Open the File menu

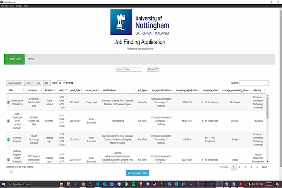2,6
